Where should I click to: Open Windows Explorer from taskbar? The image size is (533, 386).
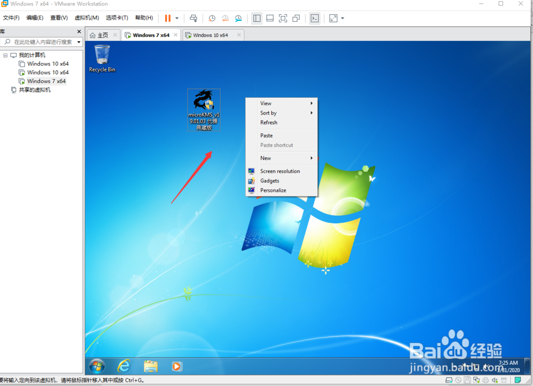(151, 366)
